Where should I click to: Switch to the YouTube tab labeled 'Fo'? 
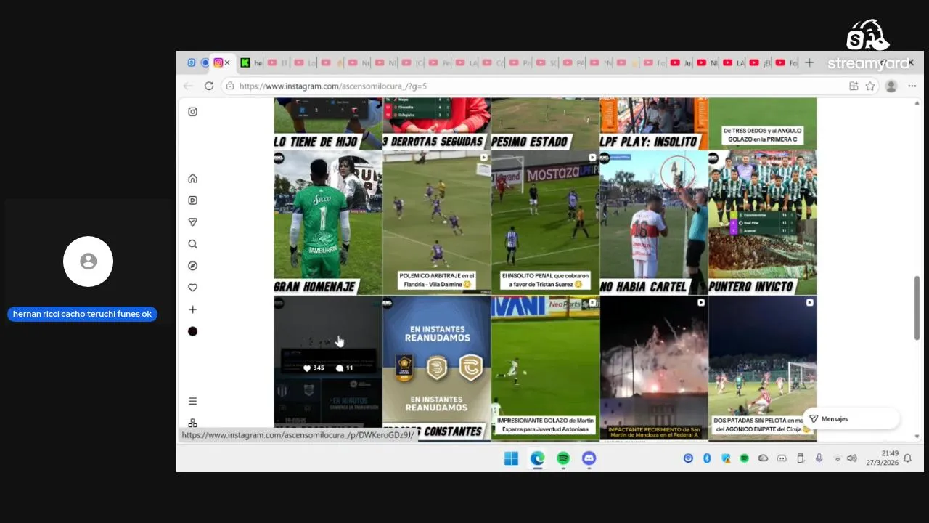click(787, 63)
